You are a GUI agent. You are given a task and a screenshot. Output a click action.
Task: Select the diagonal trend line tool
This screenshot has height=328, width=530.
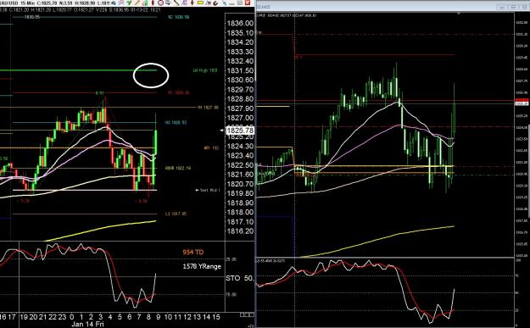click(x=176, y=3)
